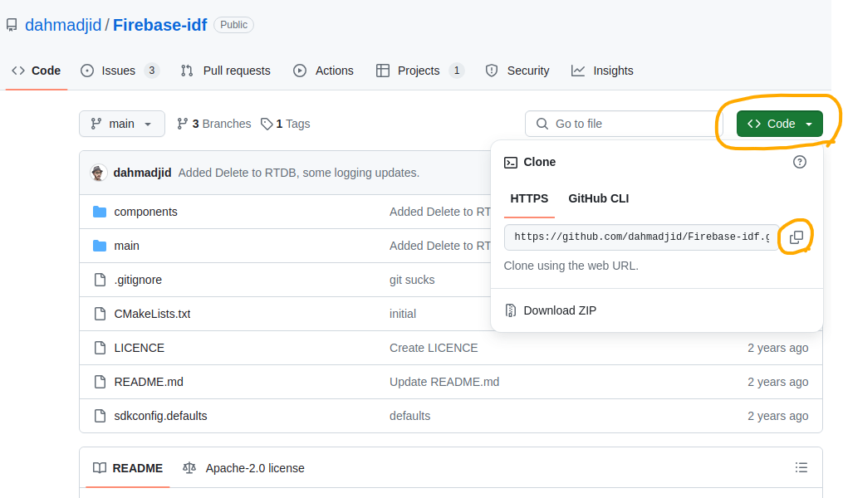
Task: Open commit author dahmadjid link
Action: (142, 173)
